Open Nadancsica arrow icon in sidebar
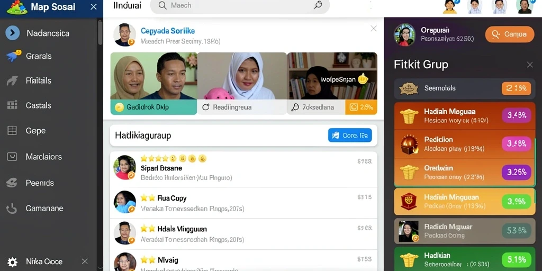542x271 pixels. tap(13, 33)
